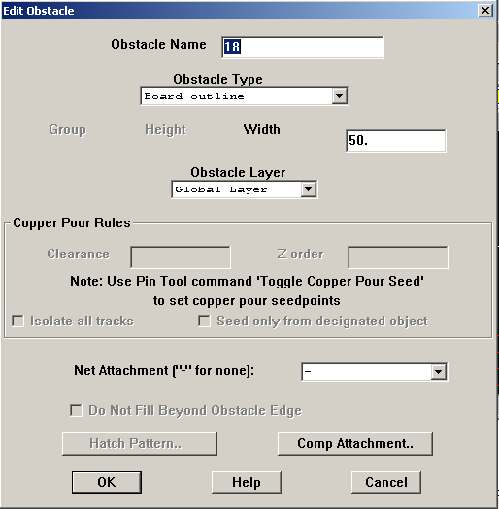This screenshot has width=499, height=509.
Task: Open the Hatch Pattern settings
Action: 140,443
